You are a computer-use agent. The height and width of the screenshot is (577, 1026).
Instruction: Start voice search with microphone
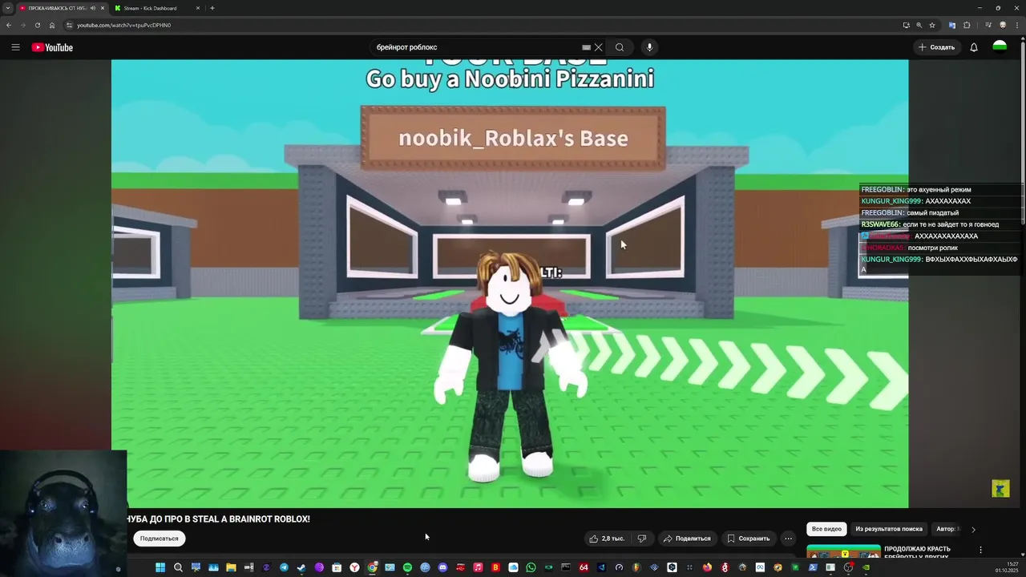[649, 47]
